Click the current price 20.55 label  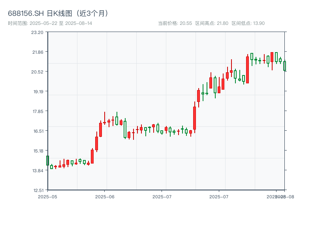point(175,23)
